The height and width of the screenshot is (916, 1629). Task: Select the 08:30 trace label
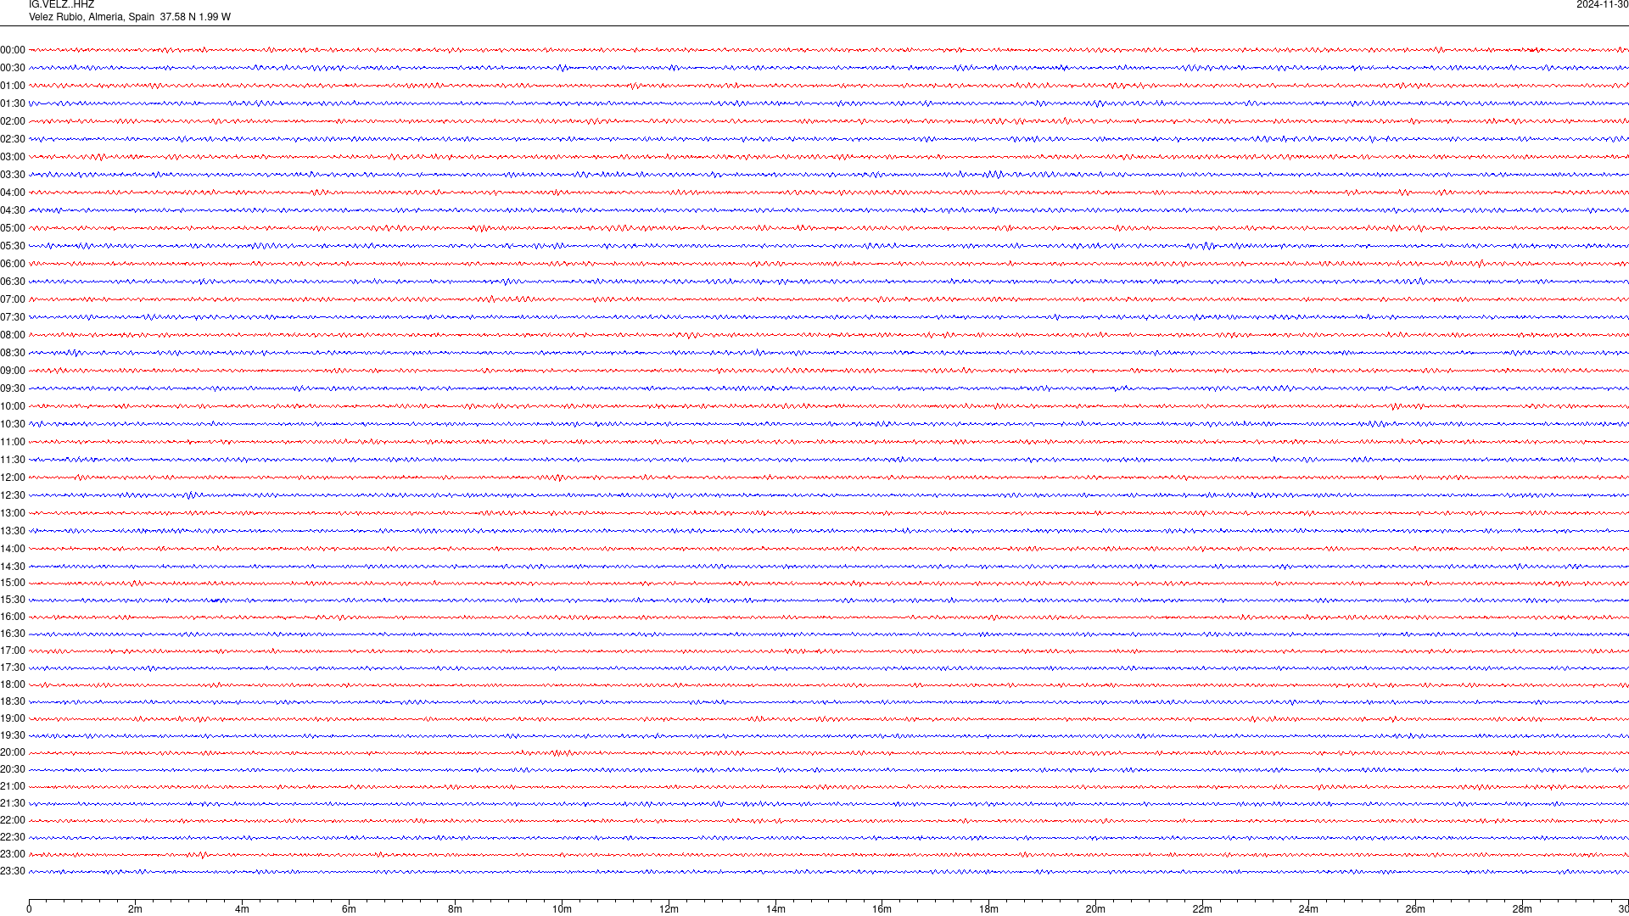click(x=13, y=353)
